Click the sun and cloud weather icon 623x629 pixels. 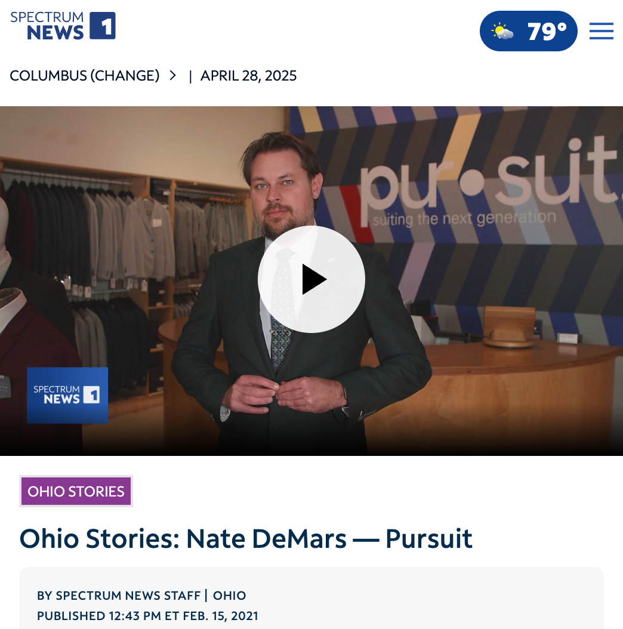(502, 31)
